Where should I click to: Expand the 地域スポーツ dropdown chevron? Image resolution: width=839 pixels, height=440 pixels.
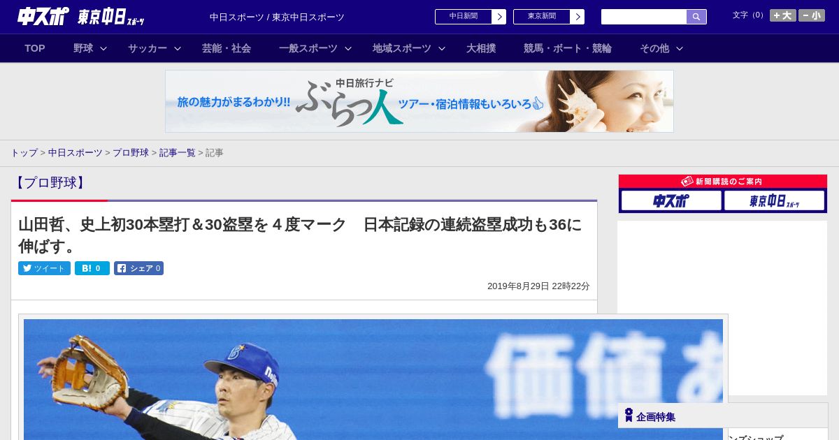point(442,48)
